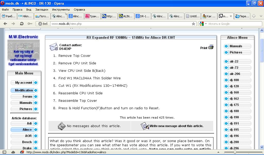Toggle the Opera panel icon in status bar

click(4, 152)
